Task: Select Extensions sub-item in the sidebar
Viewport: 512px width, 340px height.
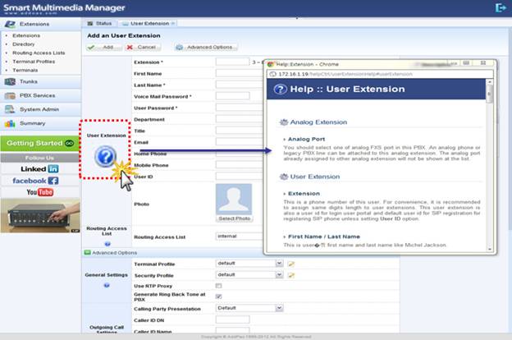Action: (x=26, y=35)
